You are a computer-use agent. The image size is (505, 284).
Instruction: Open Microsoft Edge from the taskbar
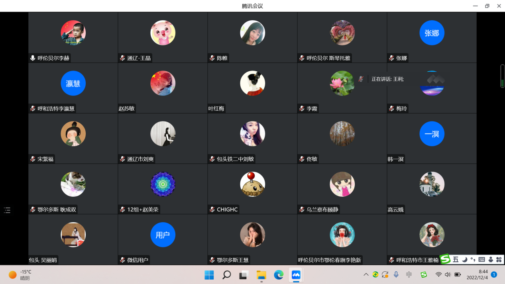(x=279, y=275)
